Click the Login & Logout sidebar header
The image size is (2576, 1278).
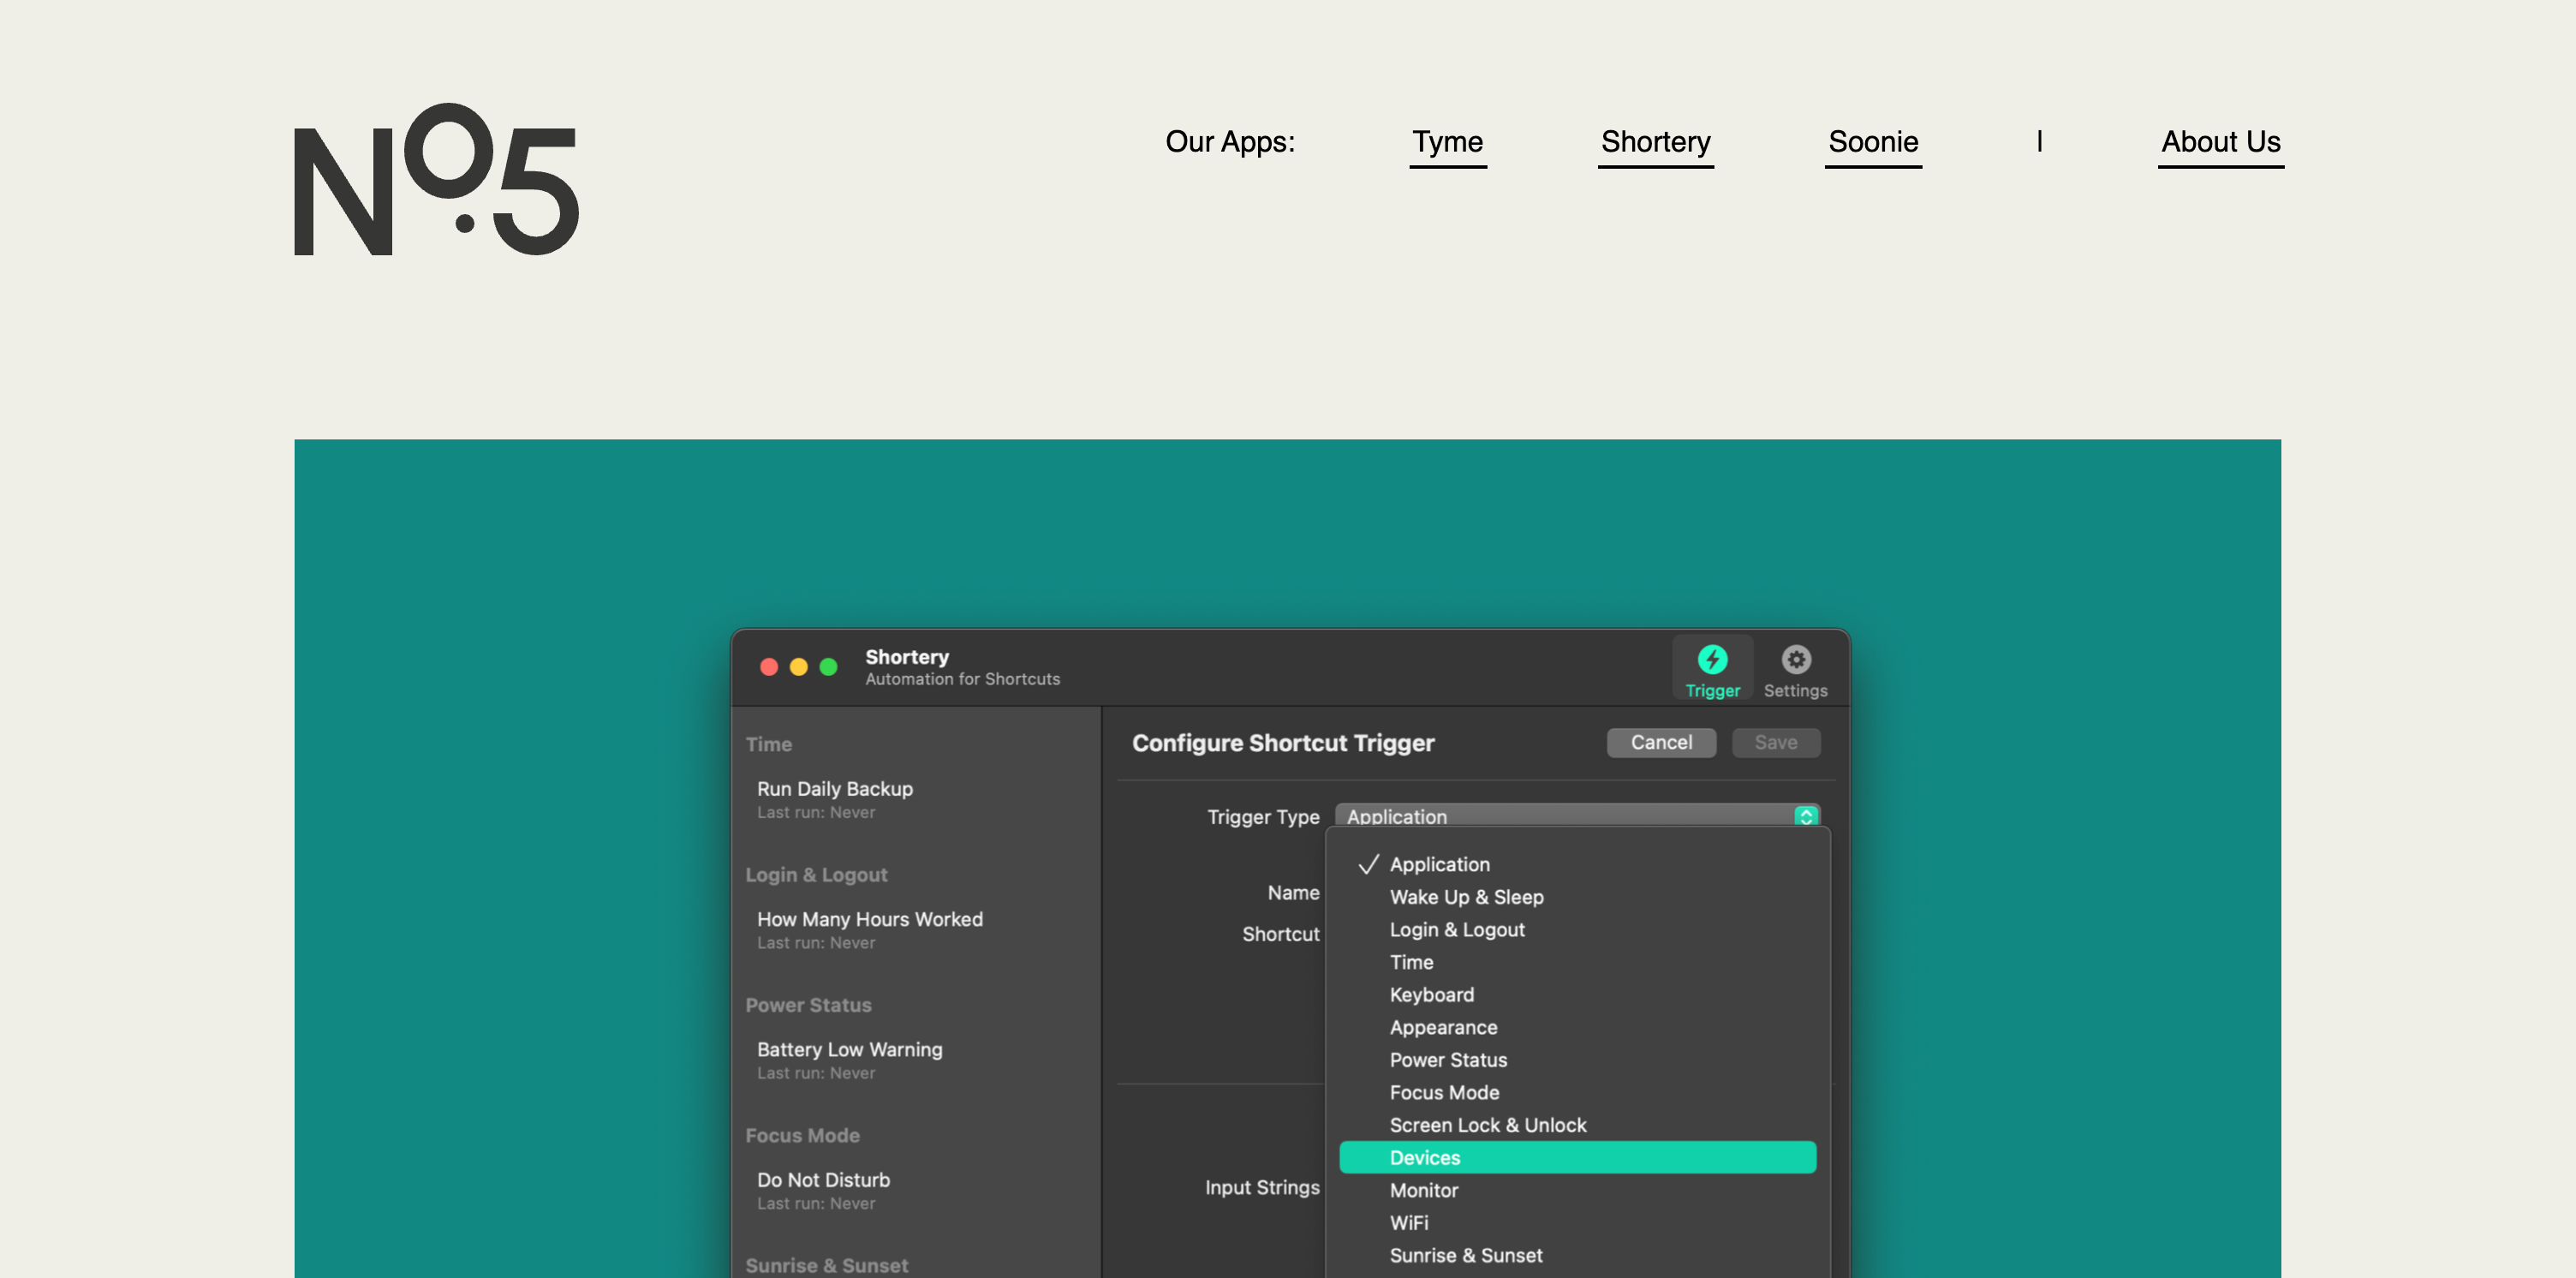(x=816, y=874)
